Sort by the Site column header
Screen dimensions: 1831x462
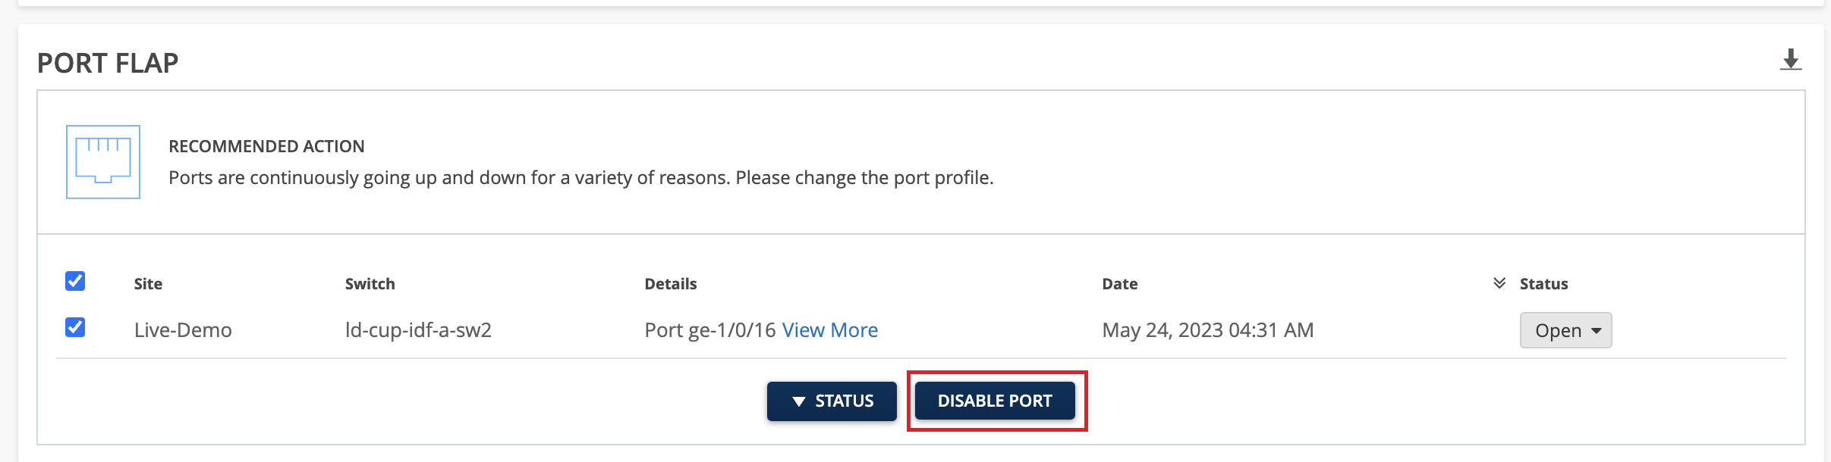(148, 284)
